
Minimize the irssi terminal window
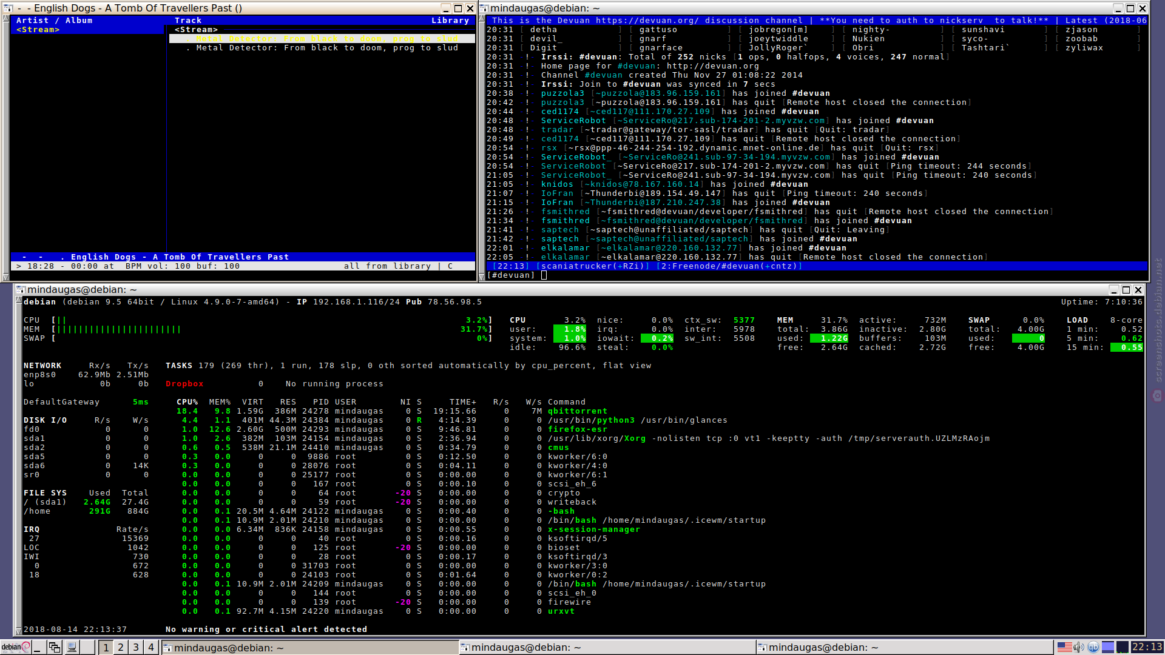tap(1118, 8)
